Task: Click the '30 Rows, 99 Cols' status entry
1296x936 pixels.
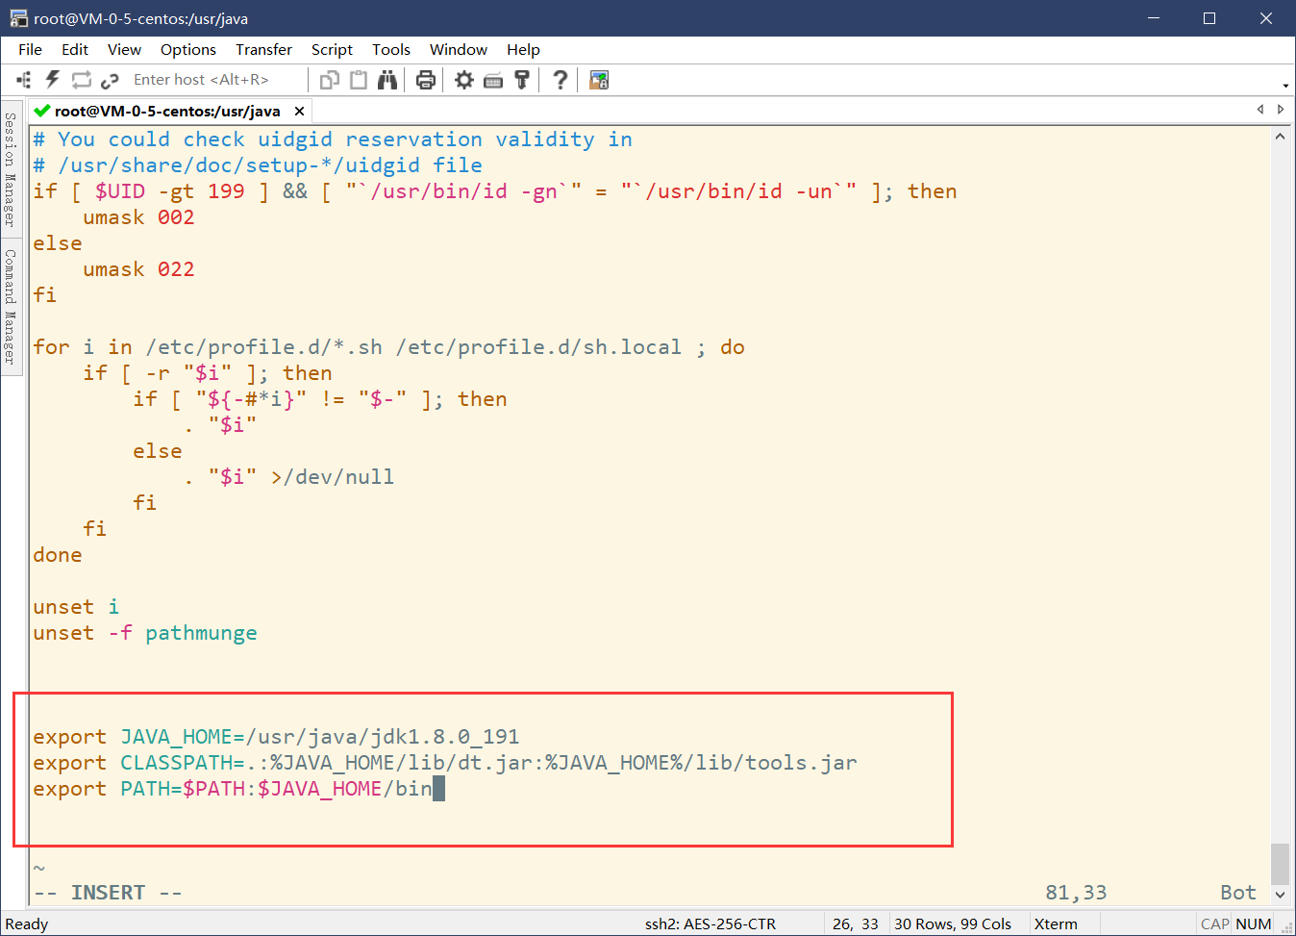Action: point(953,923)
